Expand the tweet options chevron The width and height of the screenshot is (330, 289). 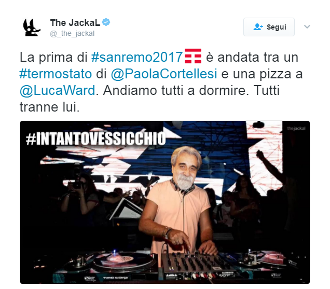307,27
